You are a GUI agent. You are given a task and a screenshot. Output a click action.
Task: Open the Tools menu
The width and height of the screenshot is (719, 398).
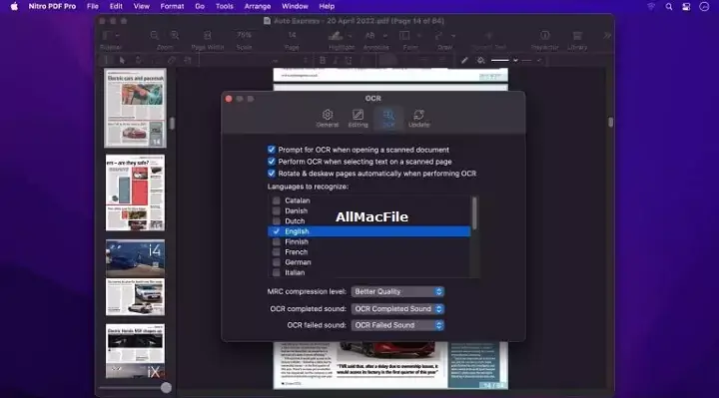coord(225,6)
